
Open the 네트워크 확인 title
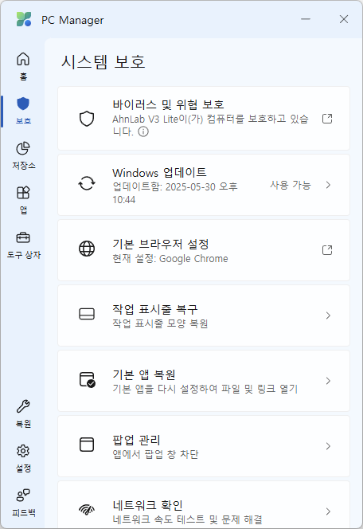(x=147, y=505)
